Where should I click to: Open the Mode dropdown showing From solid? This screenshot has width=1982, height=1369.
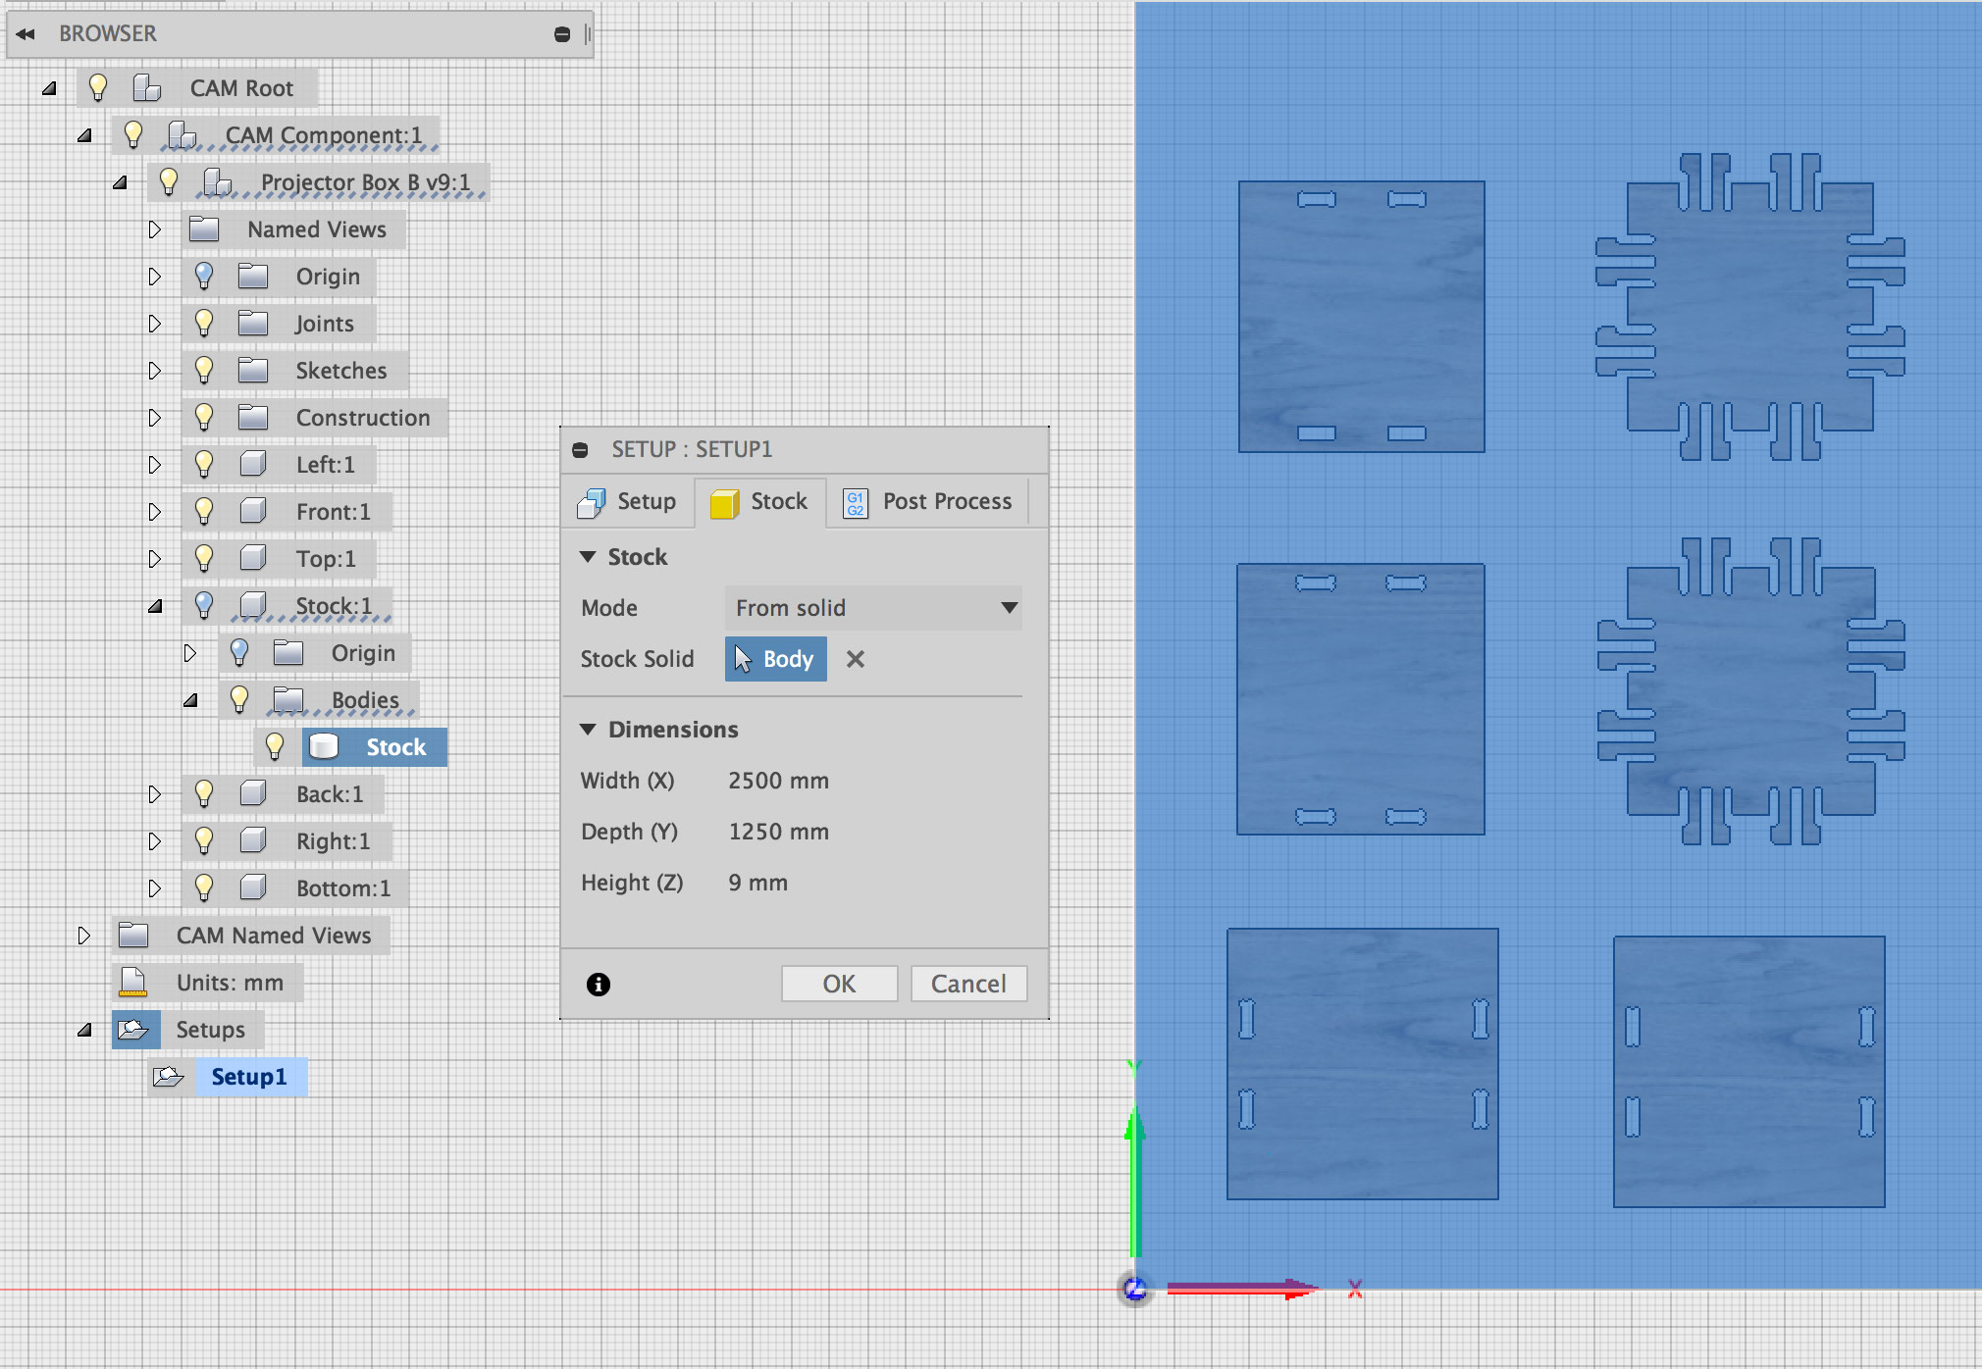(x=872, y=608)
